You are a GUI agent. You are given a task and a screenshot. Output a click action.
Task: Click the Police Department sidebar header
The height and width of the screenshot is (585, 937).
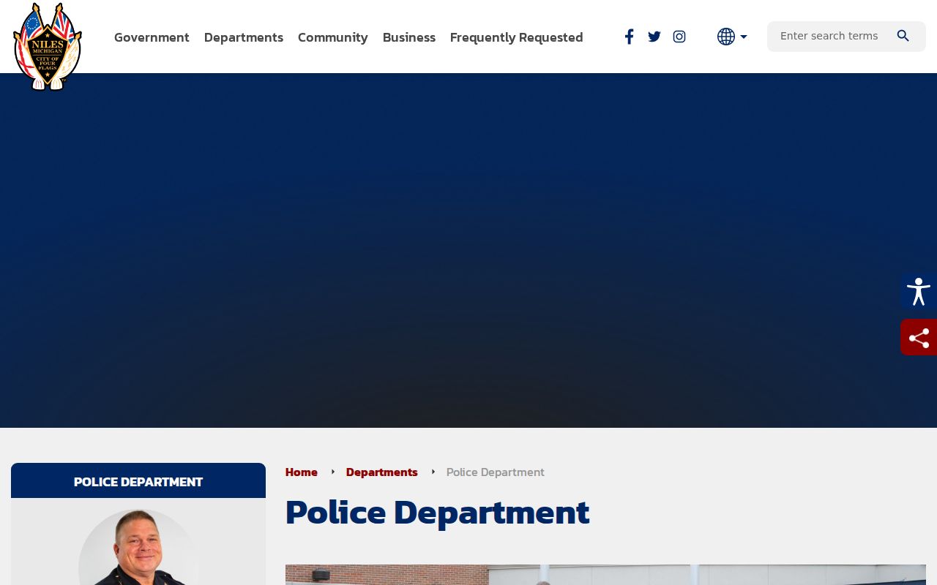138,481
